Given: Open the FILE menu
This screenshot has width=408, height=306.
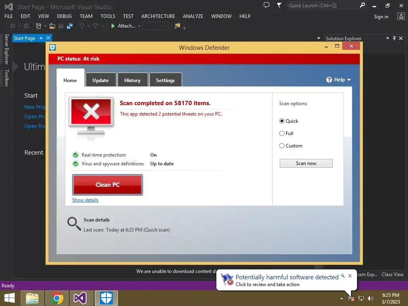Looking at the screenshot, I should click(x=9, y=16).
